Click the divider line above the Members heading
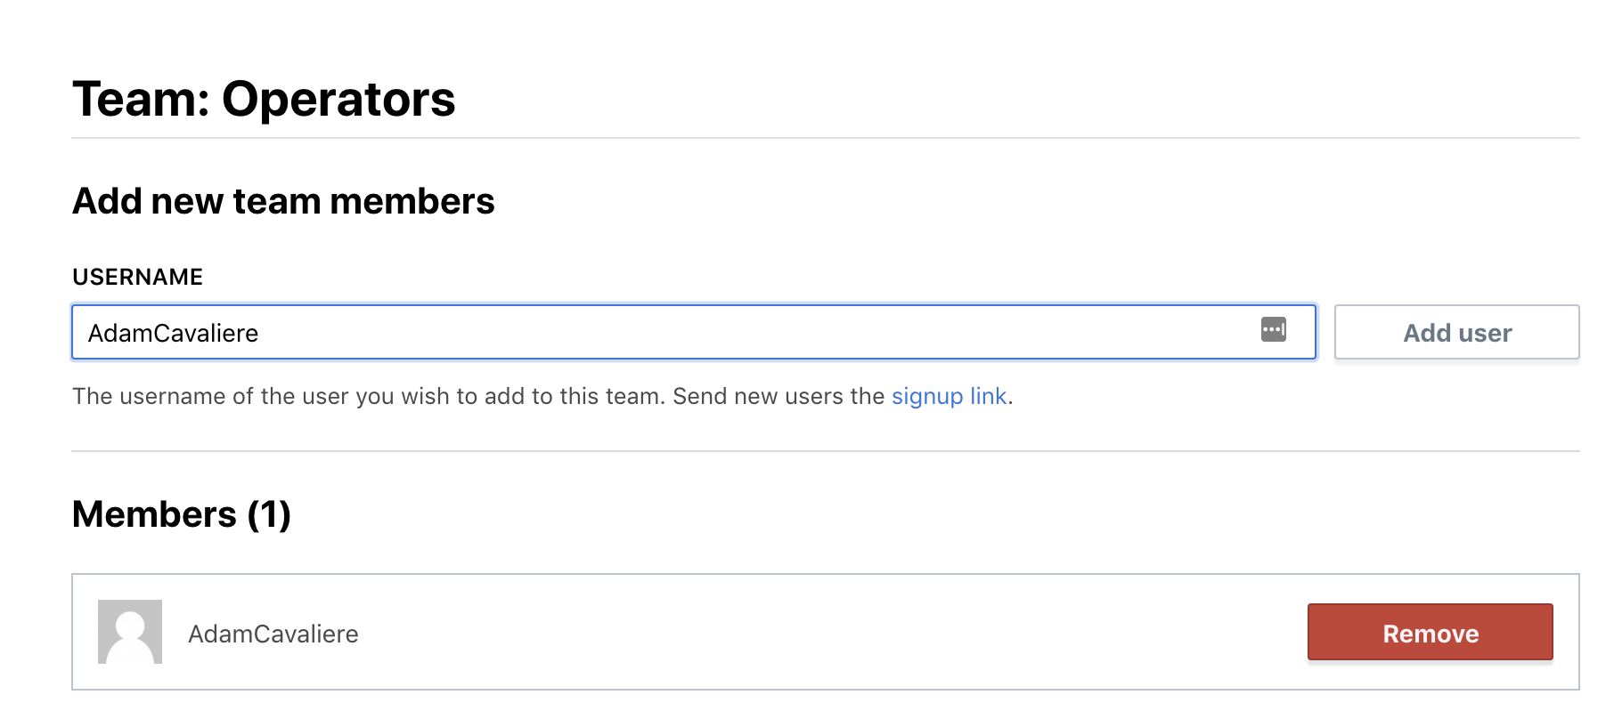 click(825, 451)
